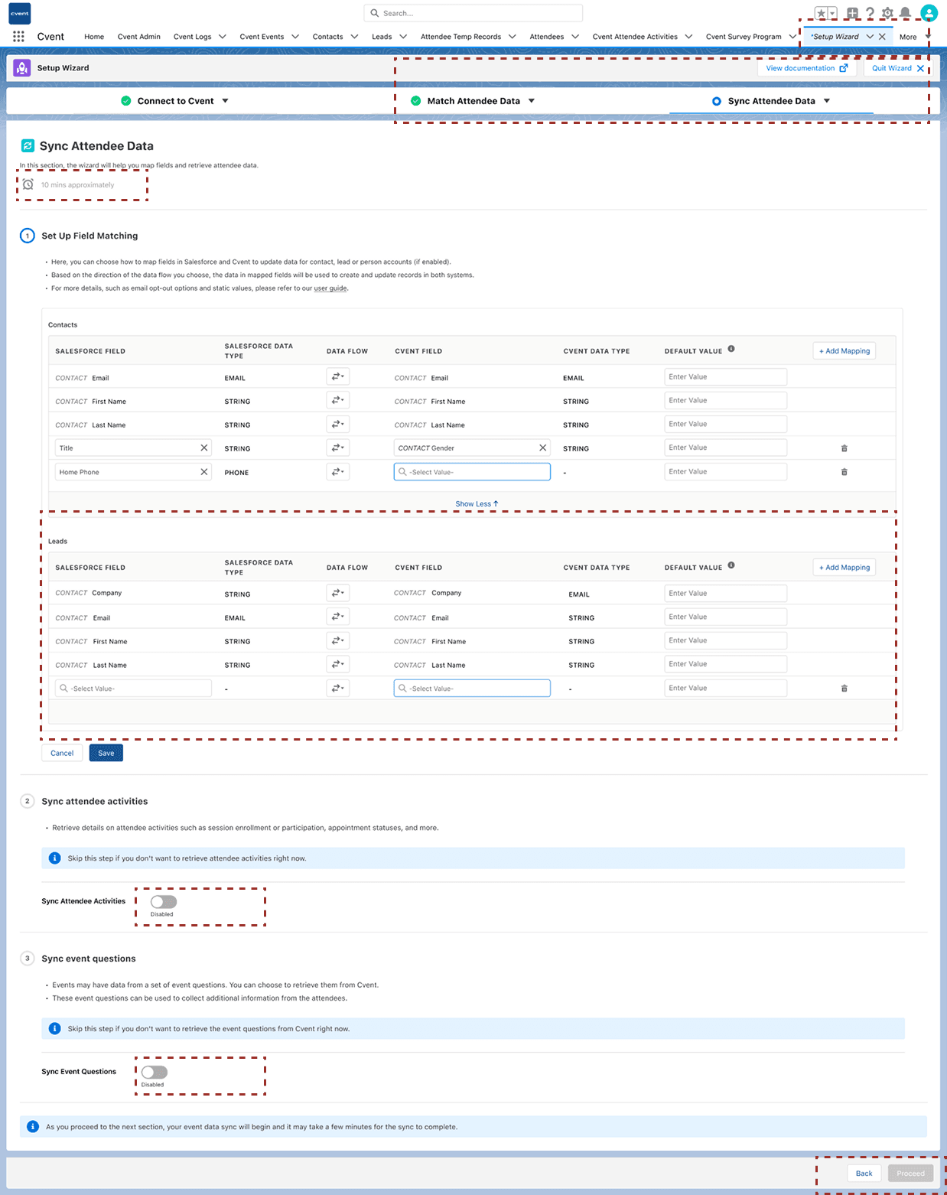Screen dimensions: 947x1195
Task: Close the Setup Wizard tab
Action: [x=882, y=37]
